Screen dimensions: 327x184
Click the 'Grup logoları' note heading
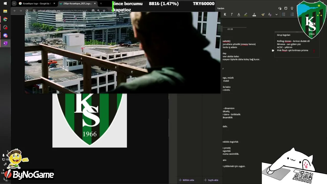tap(284, 35)
